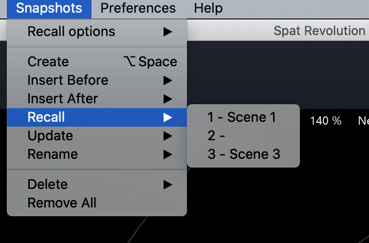This screenshot has width=369, height=243.
Task: Click the arrow beside the Delete entry
Action: tap(167, 185)
